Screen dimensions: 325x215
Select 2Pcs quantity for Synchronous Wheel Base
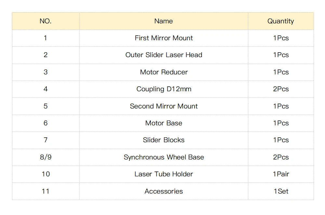tap(281, 157)
